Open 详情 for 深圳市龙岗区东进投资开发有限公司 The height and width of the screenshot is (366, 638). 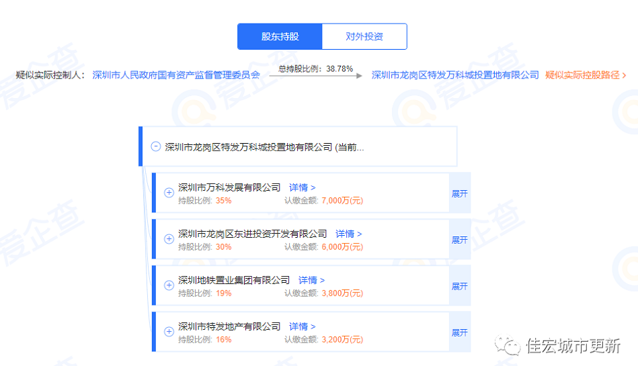click(348, 234)
